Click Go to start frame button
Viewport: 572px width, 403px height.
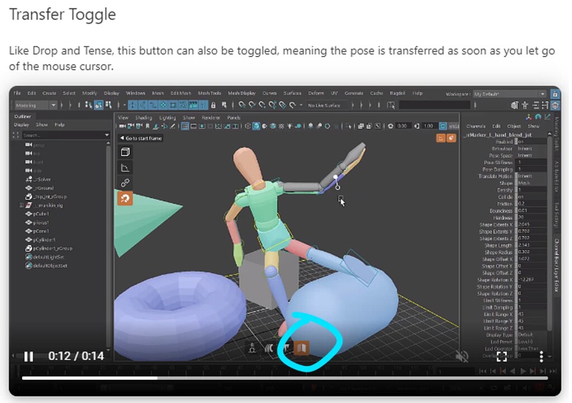coord(141,138)
